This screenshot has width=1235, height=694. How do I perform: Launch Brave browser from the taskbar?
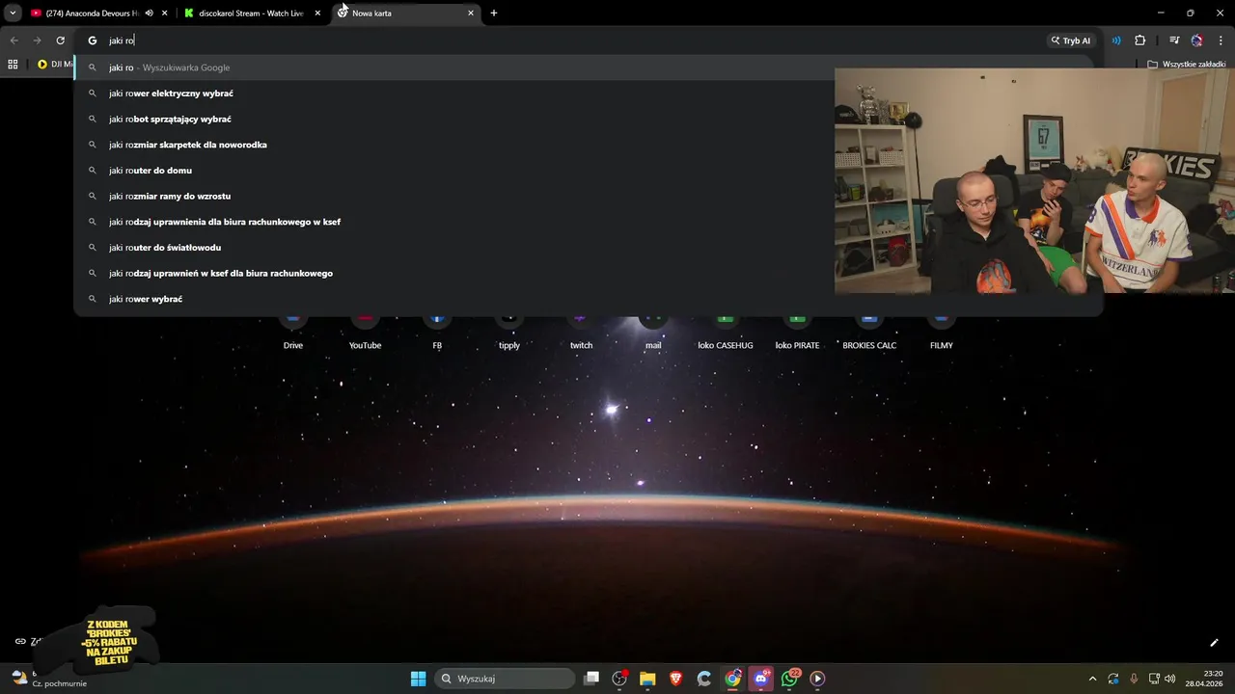(675, 679)
